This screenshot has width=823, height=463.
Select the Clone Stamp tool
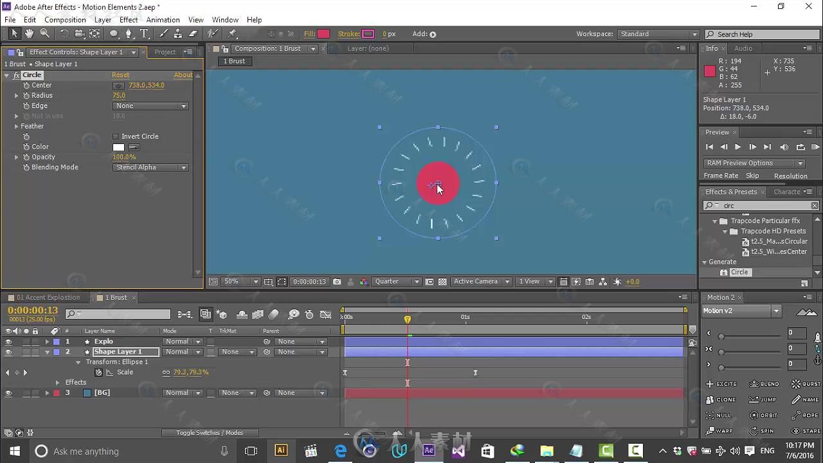178,33
